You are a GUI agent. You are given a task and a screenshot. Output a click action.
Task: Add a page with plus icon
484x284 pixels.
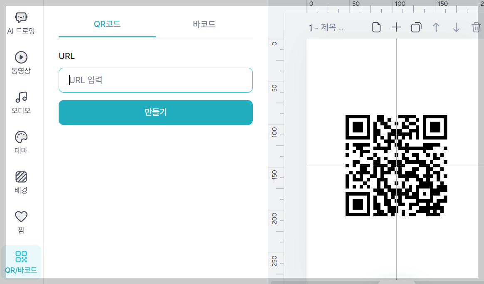click(x=396, y=27)
